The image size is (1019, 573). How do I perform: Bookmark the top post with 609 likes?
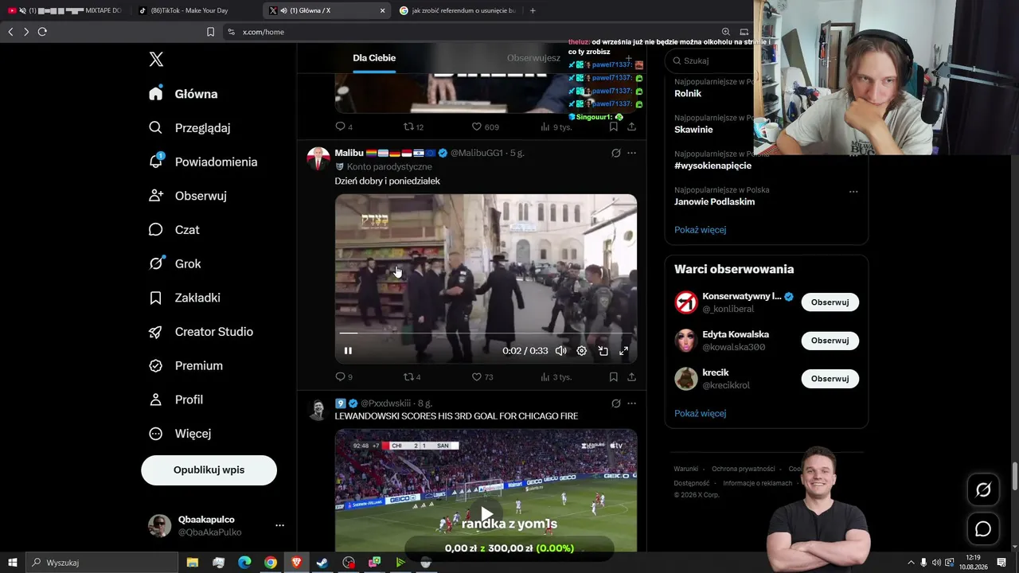click(x=614, y=127)
